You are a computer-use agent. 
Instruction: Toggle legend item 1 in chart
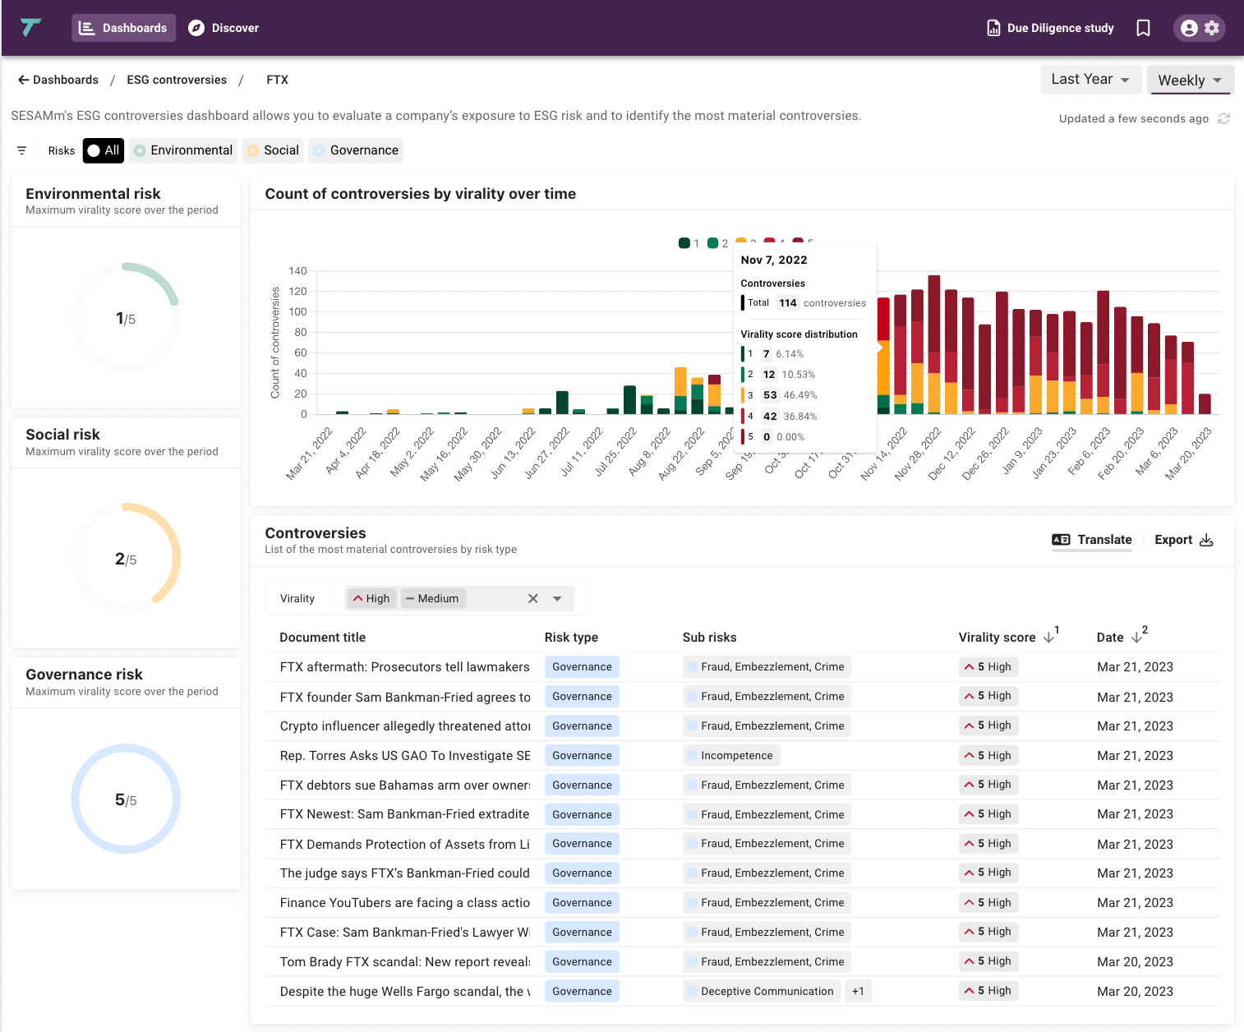coord(689,243)
